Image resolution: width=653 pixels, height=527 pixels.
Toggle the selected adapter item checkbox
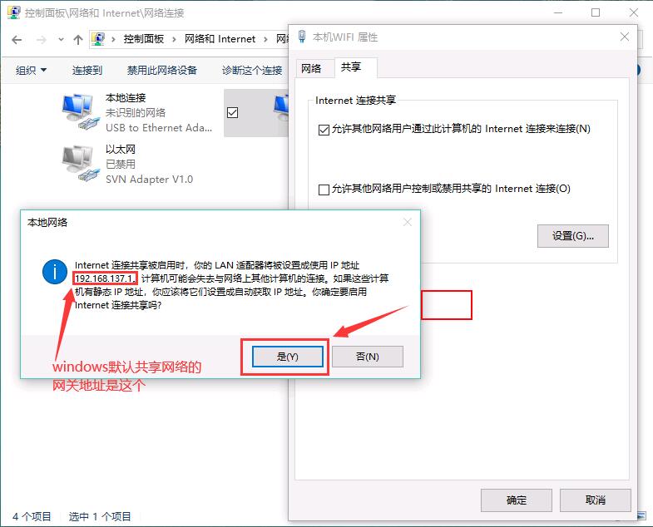click(232, 113)
